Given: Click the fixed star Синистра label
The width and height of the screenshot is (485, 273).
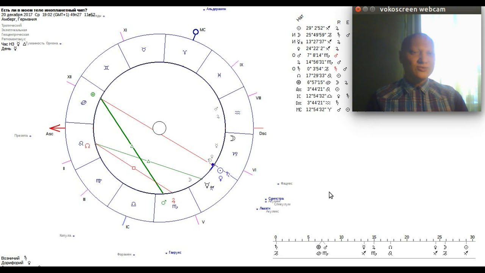Looking at the screenshot, I should point(276,198).
